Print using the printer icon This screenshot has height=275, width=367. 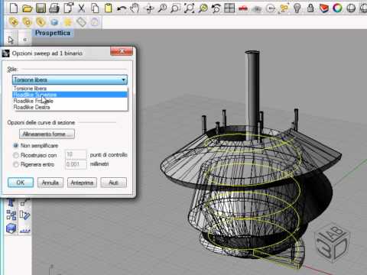coord(54,8)
